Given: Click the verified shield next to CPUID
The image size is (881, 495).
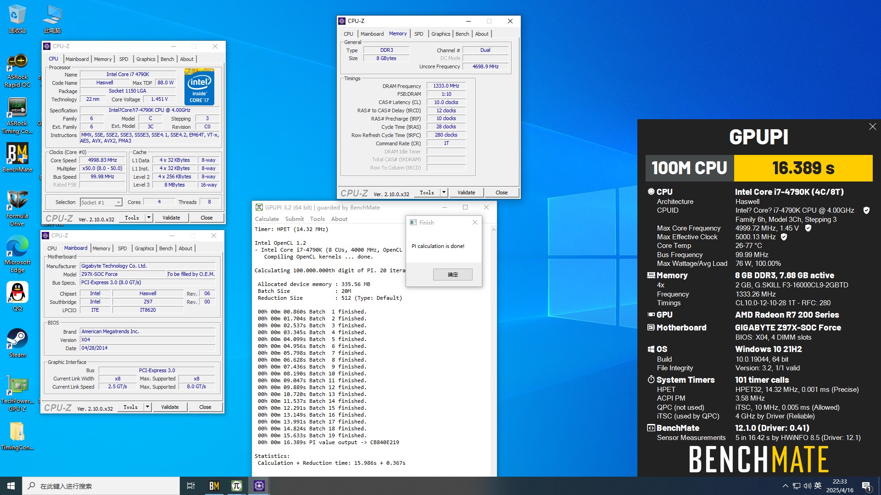Looking at the screenshot, I should (x=866, y=210).
